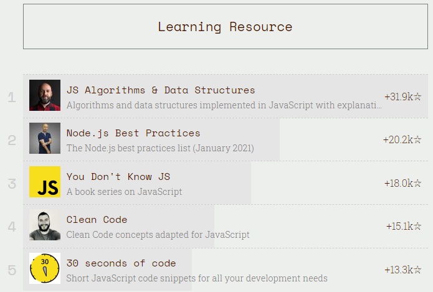
Task: Click the 30 seconds stopwatch icon
Action: click(x=45, y=268)
